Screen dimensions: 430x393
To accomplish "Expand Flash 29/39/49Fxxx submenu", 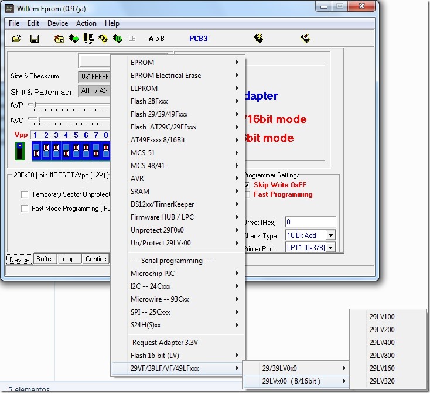I will coord(178,114).
